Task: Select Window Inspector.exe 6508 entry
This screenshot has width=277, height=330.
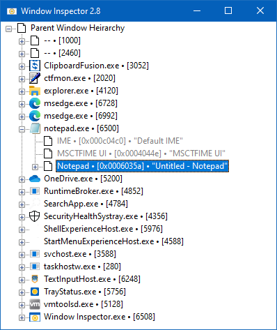Action: (x=100, y=317)
